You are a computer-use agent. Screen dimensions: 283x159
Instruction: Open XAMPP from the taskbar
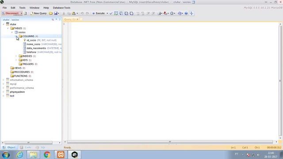[61, 155]
